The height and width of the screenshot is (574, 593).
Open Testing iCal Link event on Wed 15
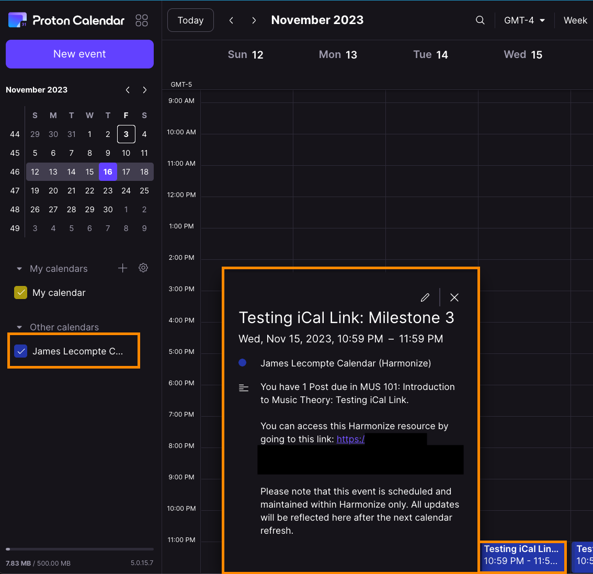click(x=523, y=557)
